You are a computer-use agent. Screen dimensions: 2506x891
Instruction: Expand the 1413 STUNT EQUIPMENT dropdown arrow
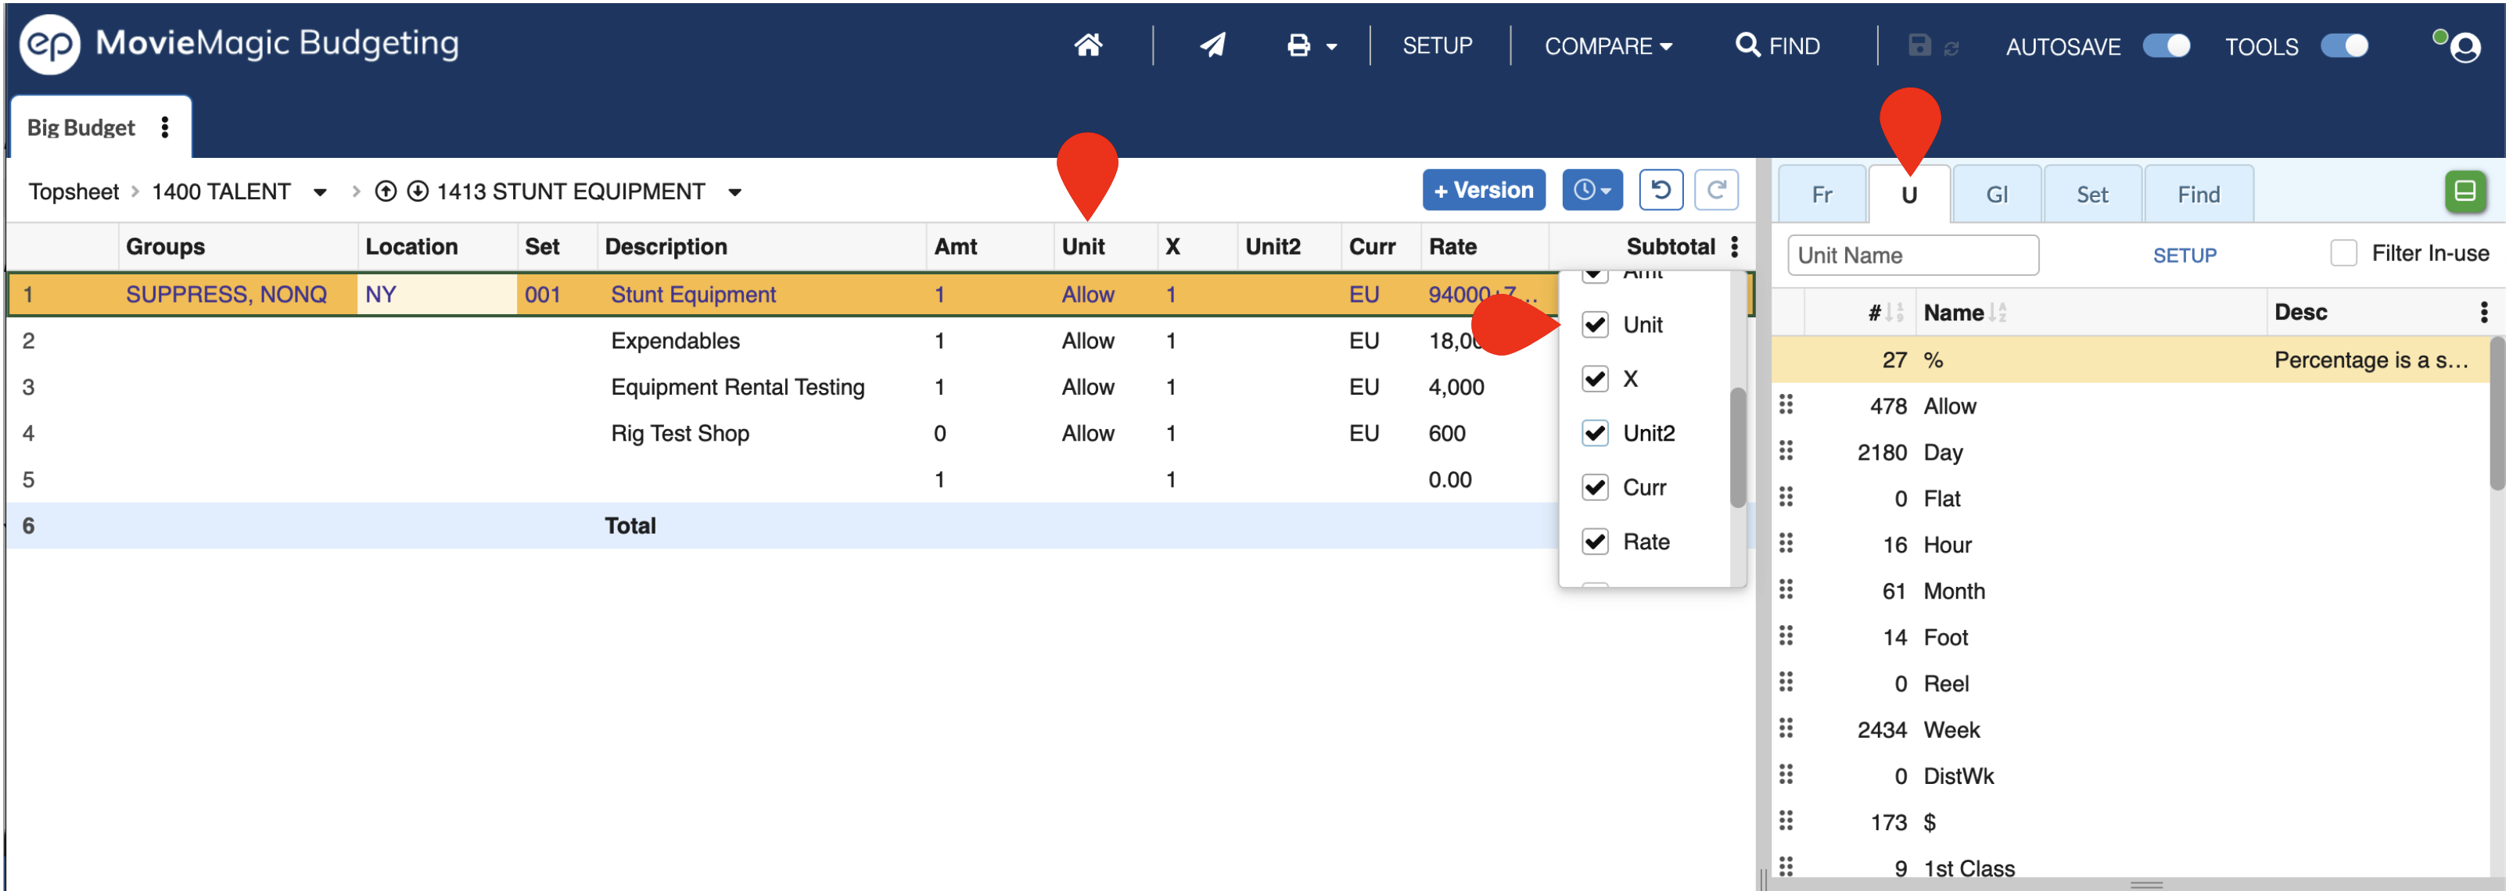(x=734, y=192)
